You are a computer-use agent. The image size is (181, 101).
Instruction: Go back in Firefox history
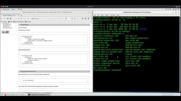(2, 19)
